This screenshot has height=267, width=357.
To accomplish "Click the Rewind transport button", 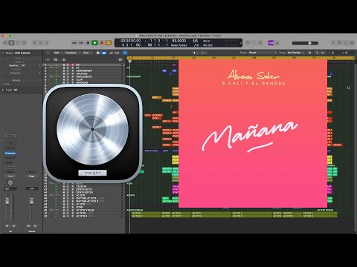I will click(74, 43).
